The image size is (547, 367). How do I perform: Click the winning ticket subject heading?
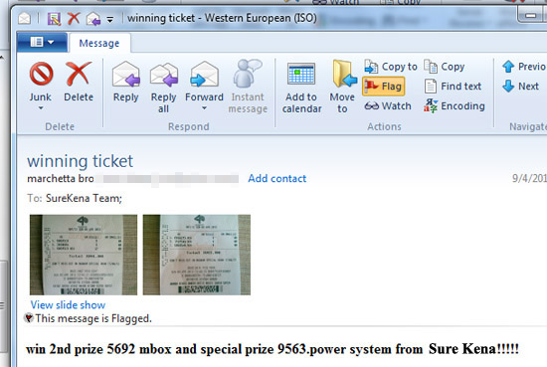[x=81, y=161]
